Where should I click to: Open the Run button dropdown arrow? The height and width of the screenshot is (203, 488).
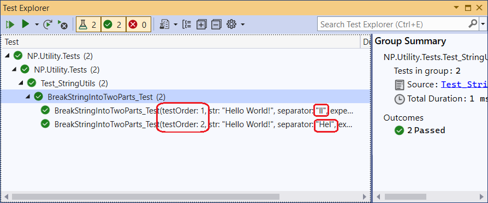[x=37, y=25]
